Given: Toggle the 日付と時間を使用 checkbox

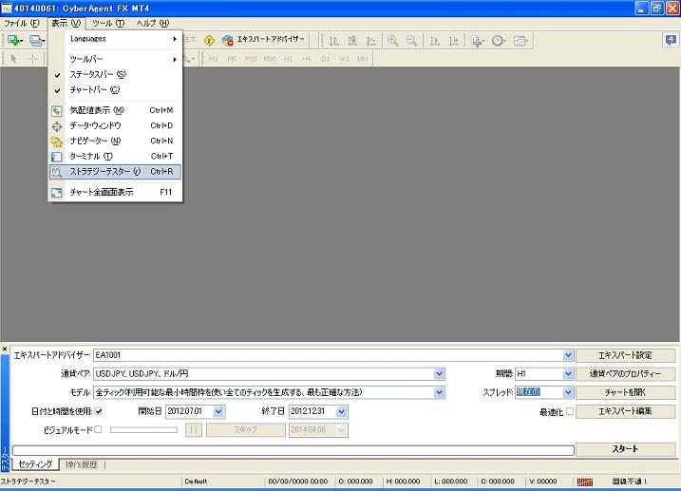Looking at the screenshot, I should coord(98,411).
